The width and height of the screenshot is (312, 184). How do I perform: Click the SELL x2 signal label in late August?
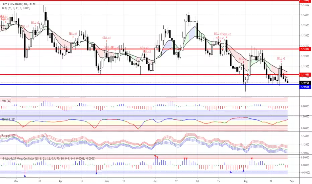click(x=281, y=59)
